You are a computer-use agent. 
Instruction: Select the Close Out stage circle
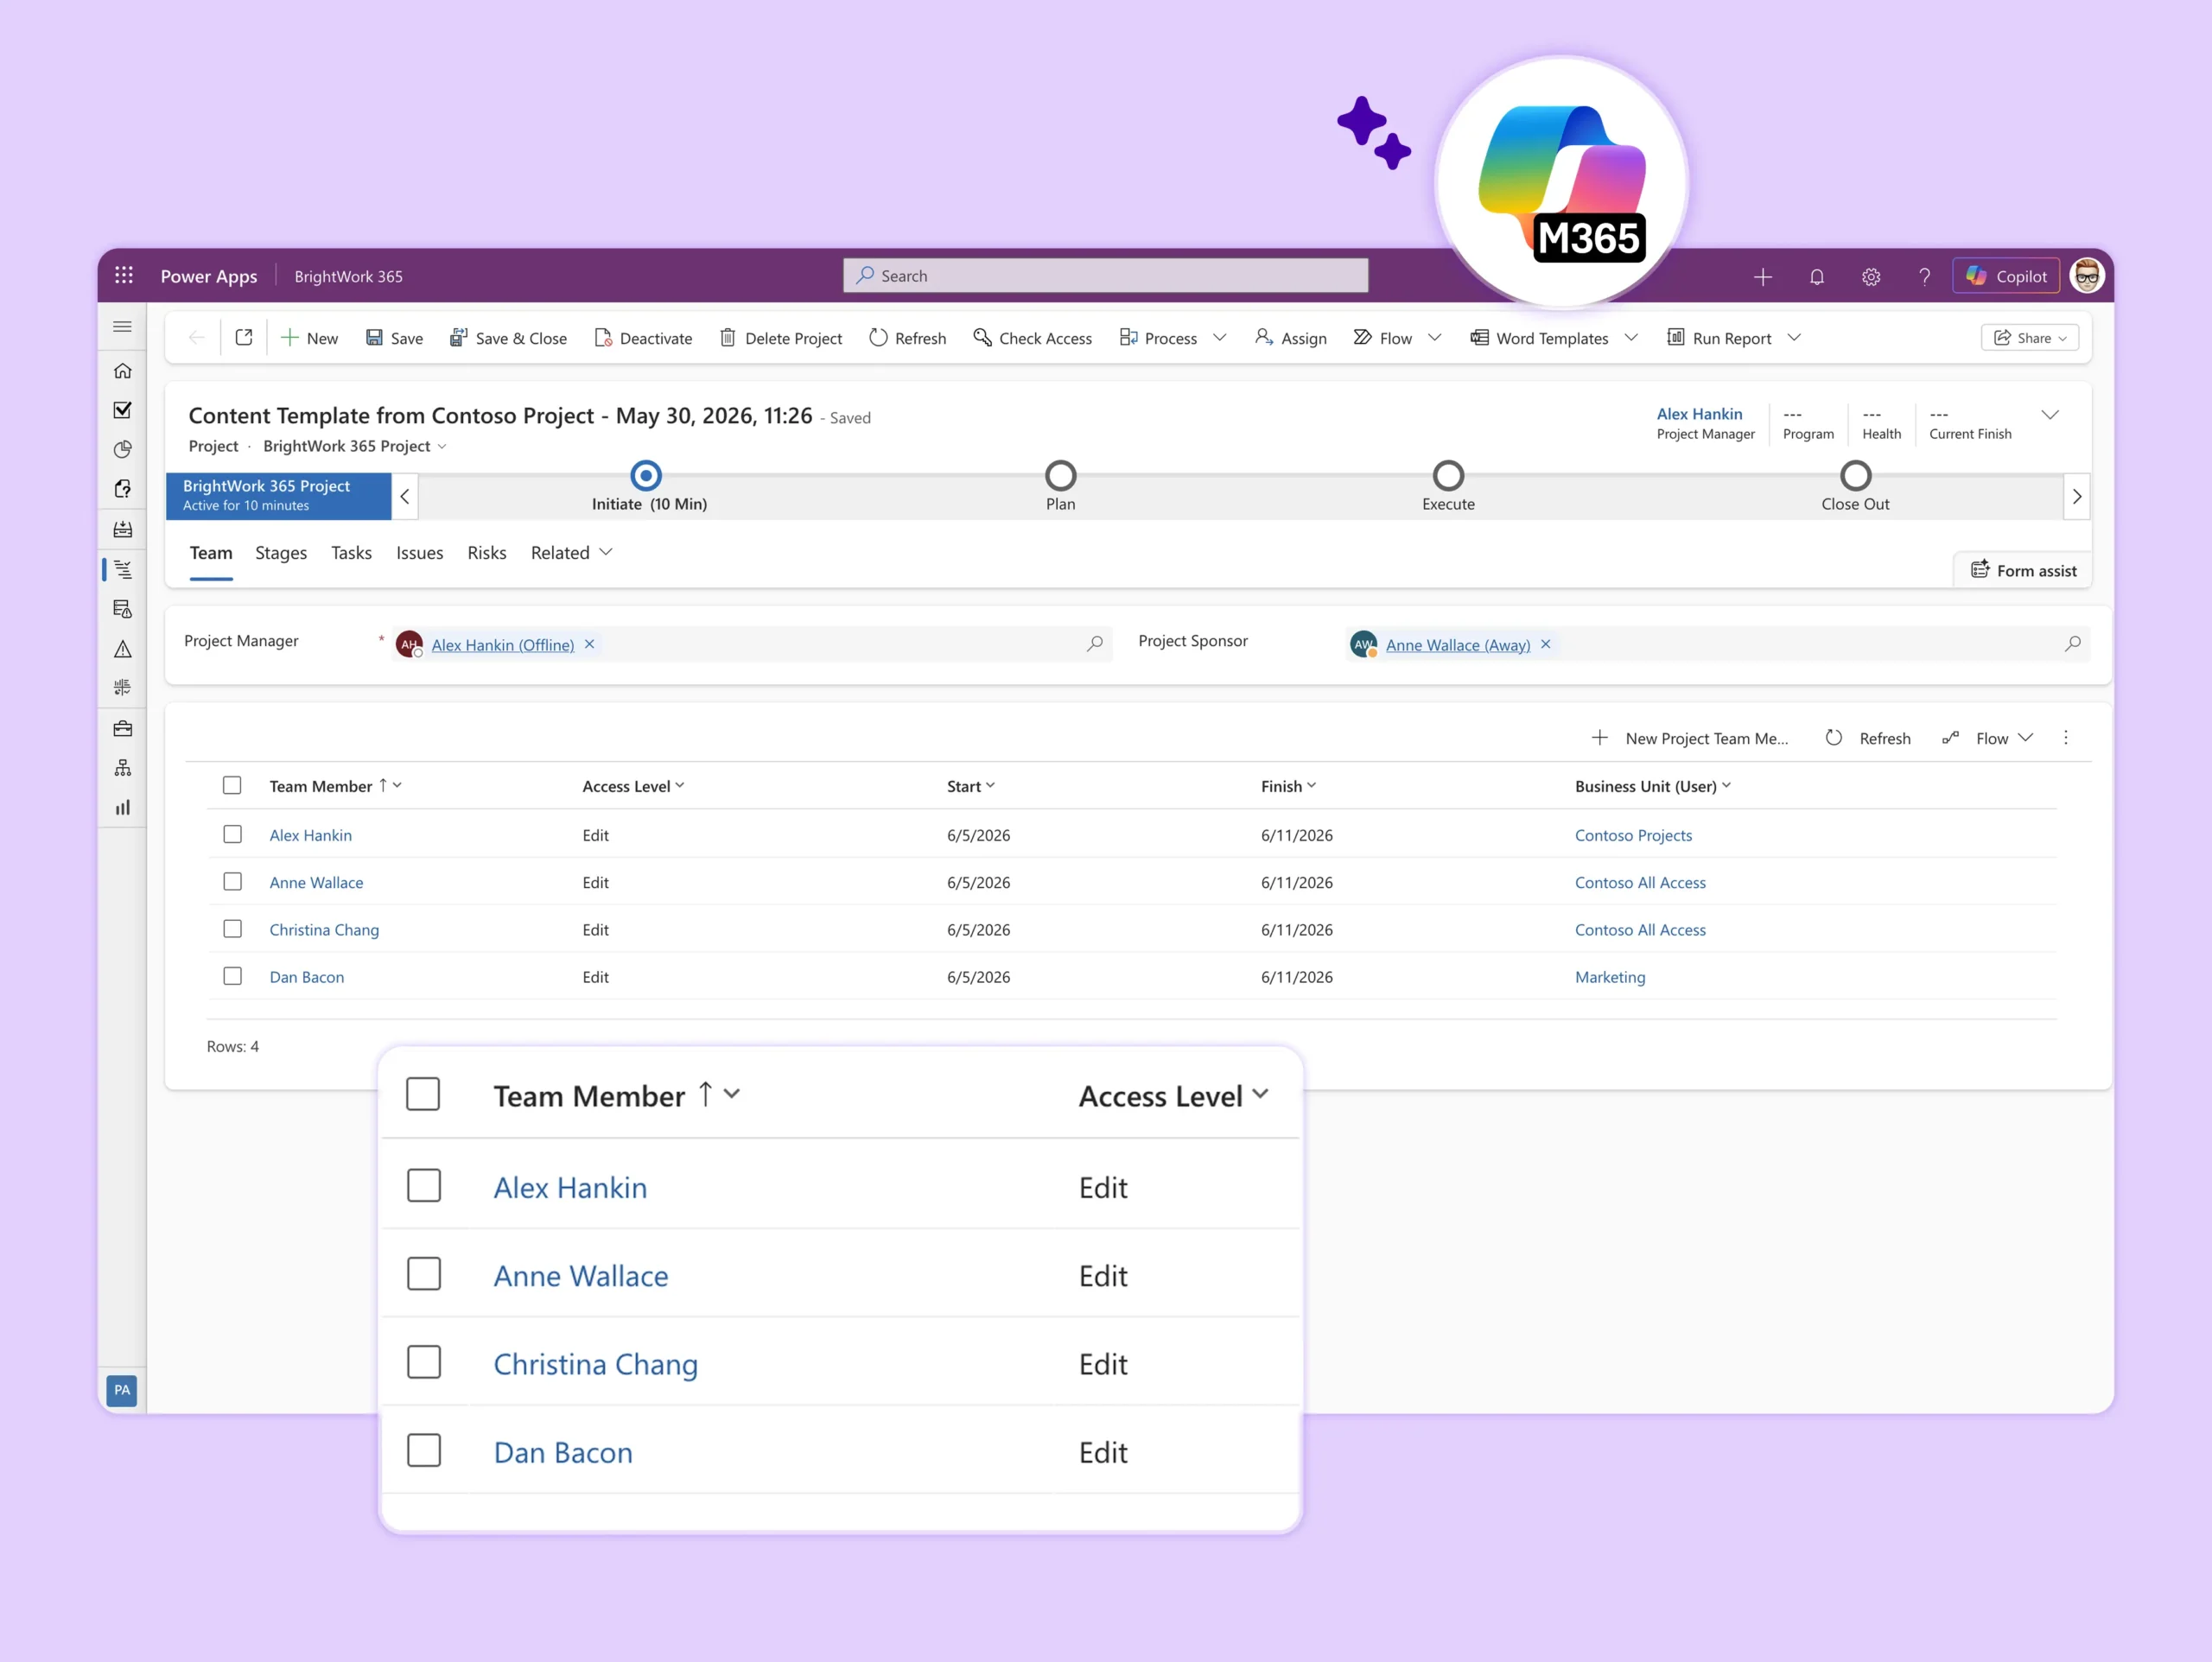pyautogui.click(x=1856, y=475)
